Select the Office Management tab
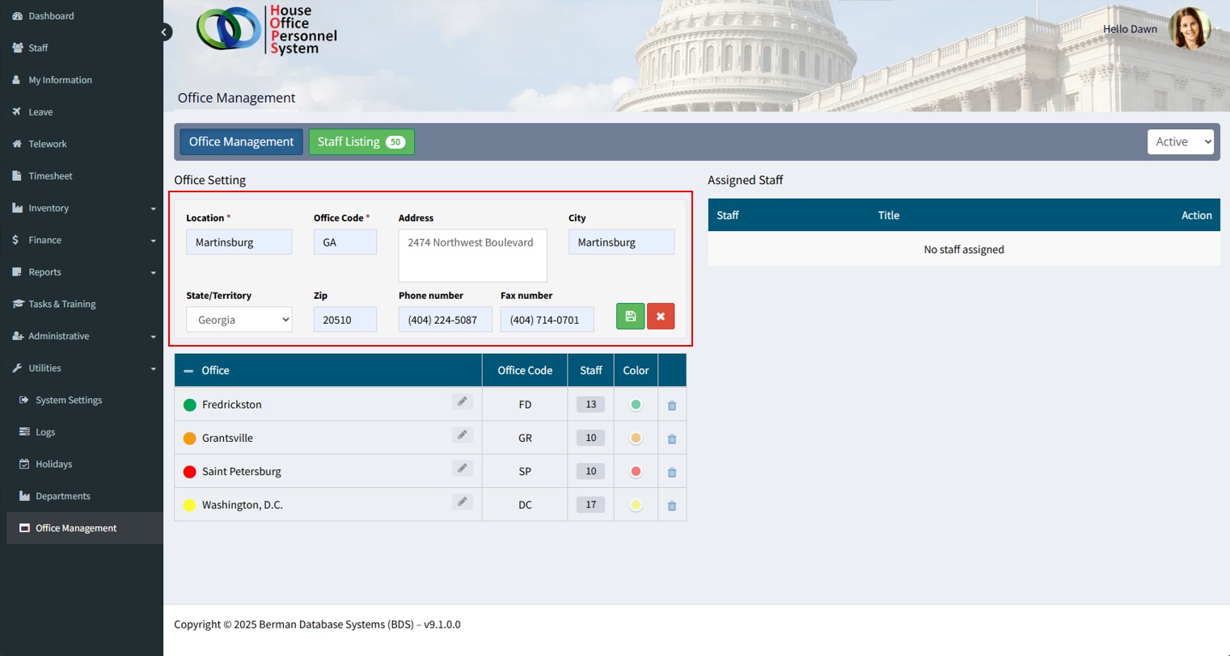Image resolution: width=1230 pixels, height=656 pixels. click(241, 141)
